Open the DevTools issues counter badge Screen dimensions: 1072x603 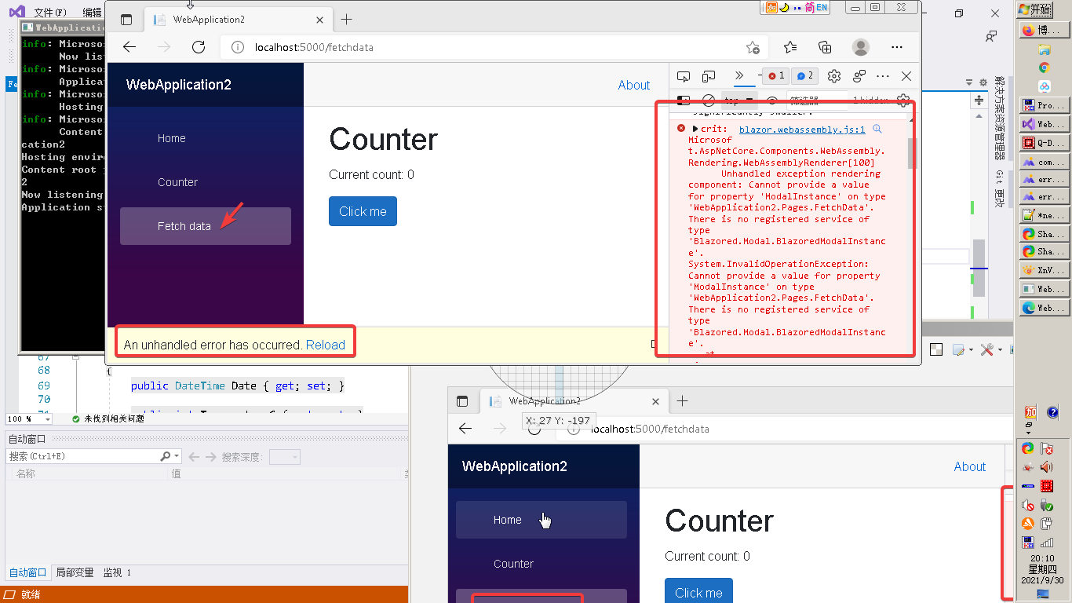804,76
